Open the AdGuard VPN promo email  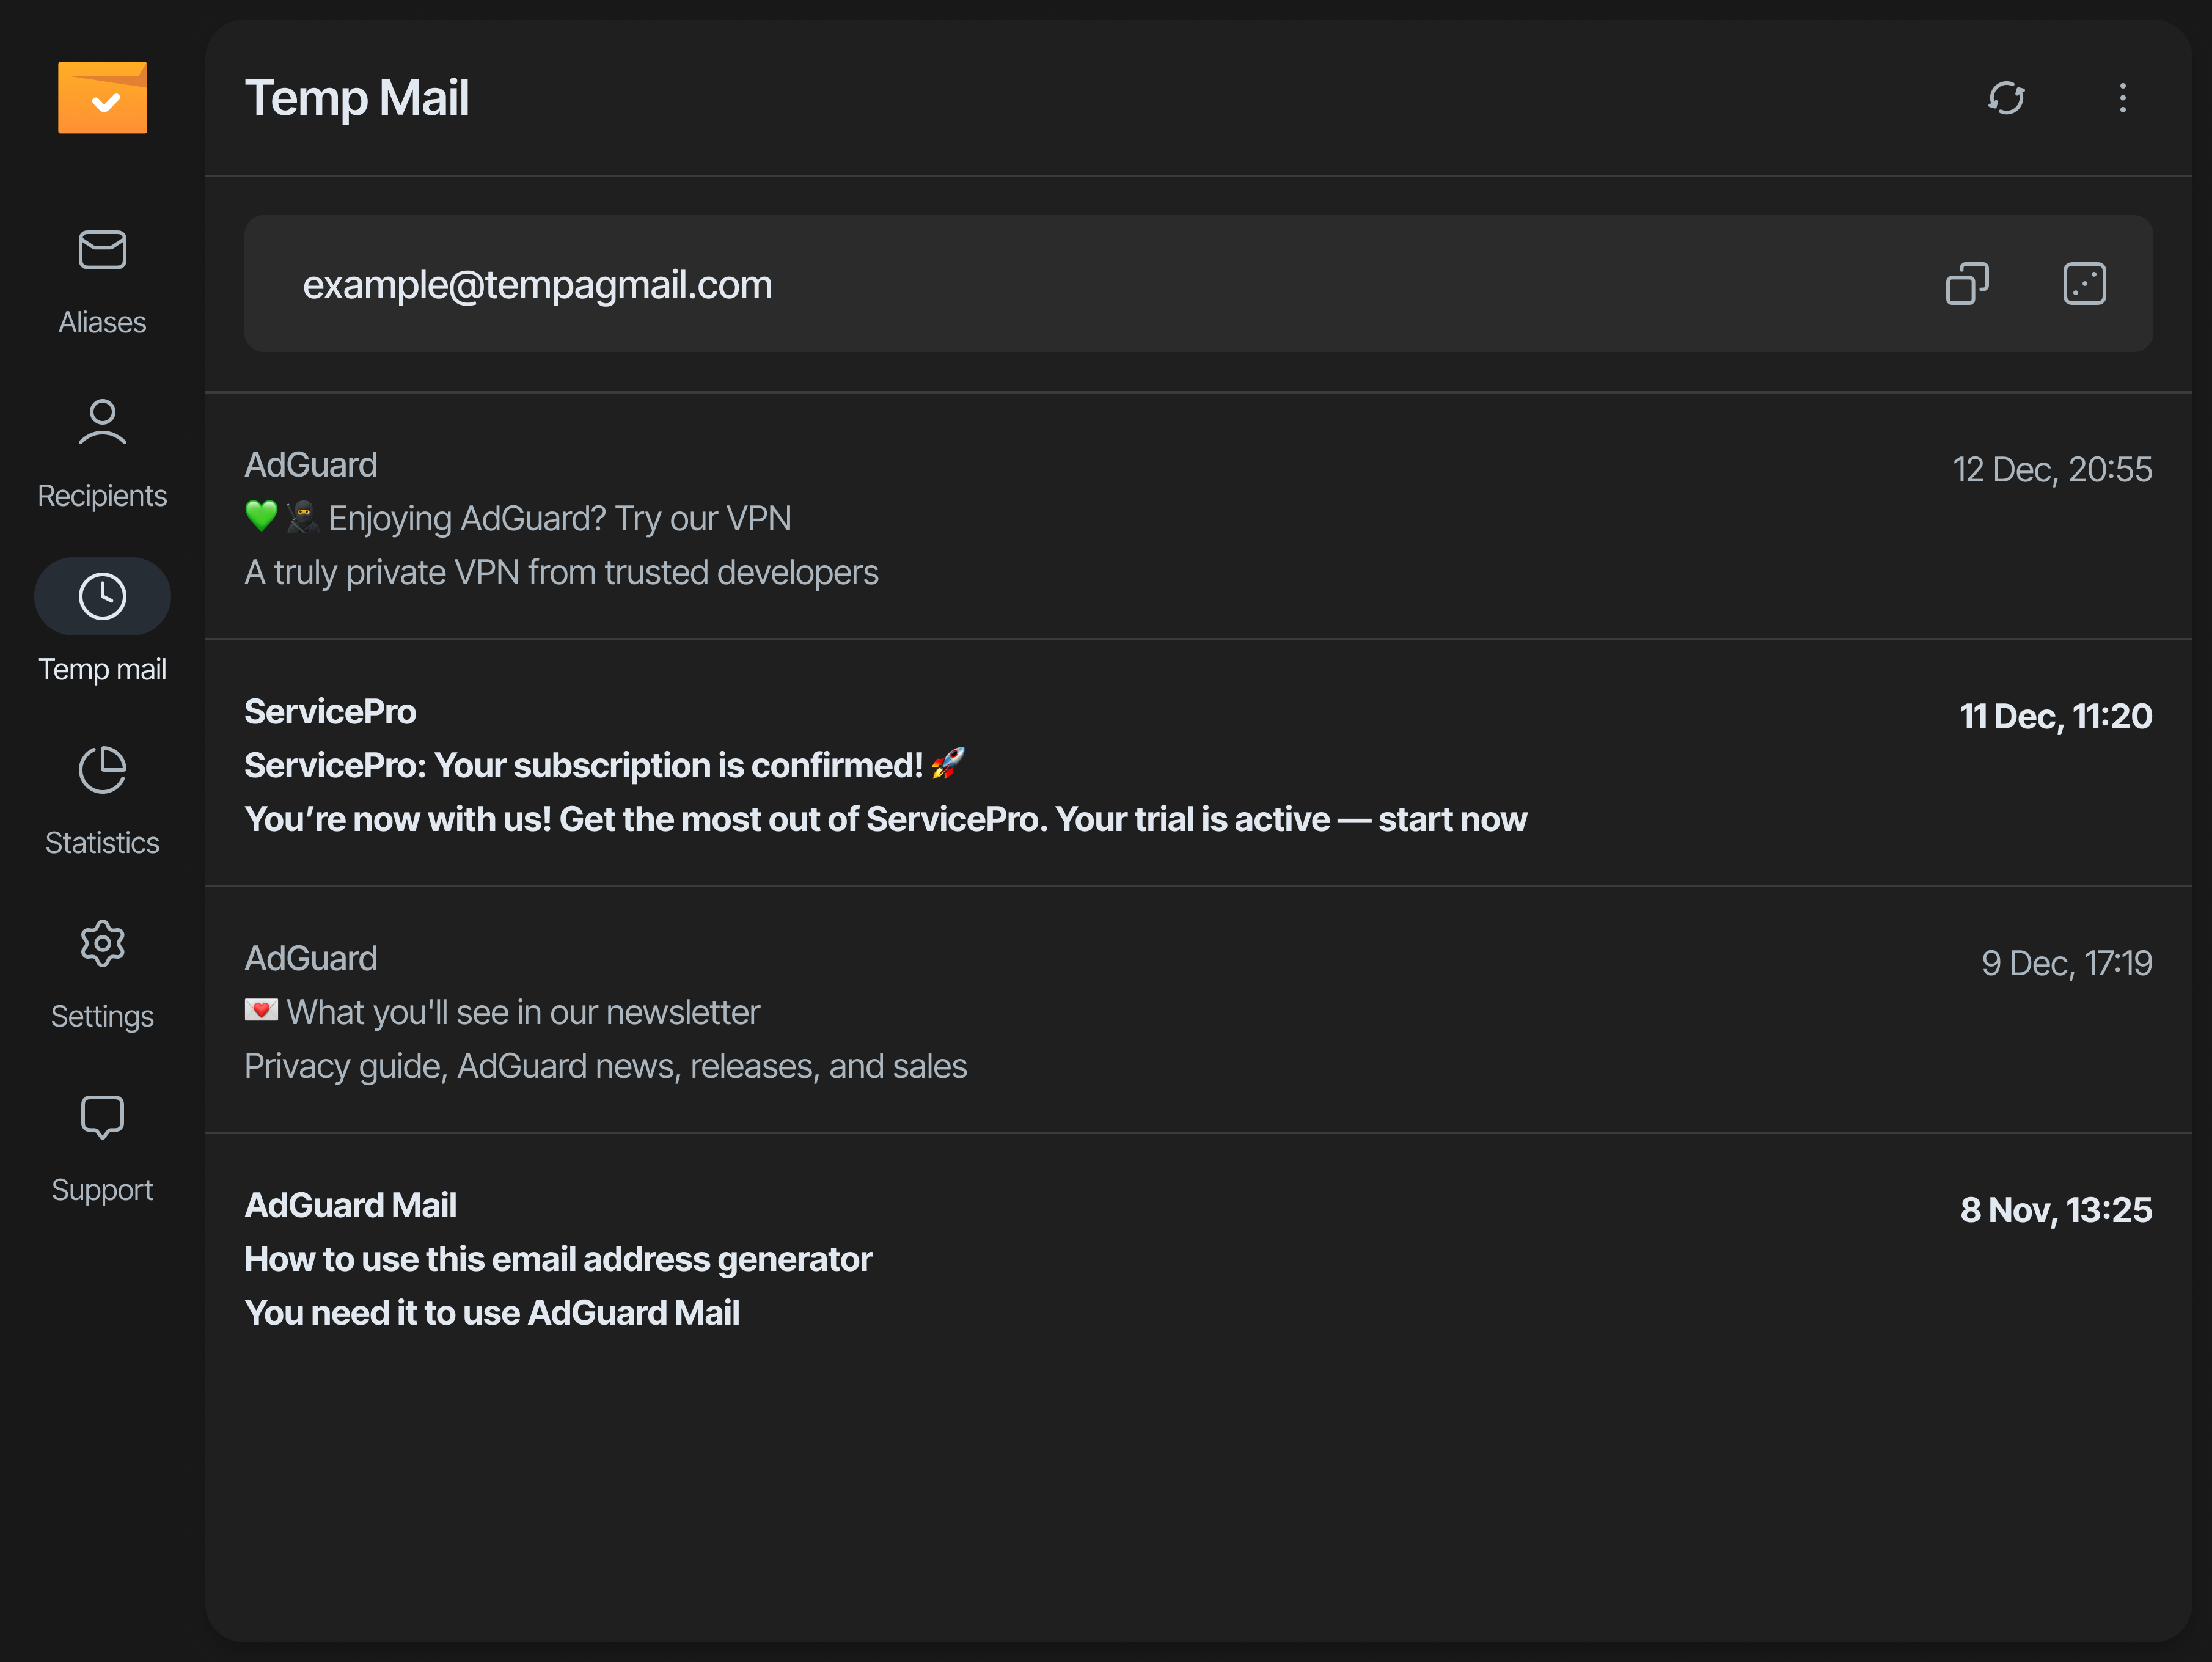pyautogui.click(x=559, y=519)
